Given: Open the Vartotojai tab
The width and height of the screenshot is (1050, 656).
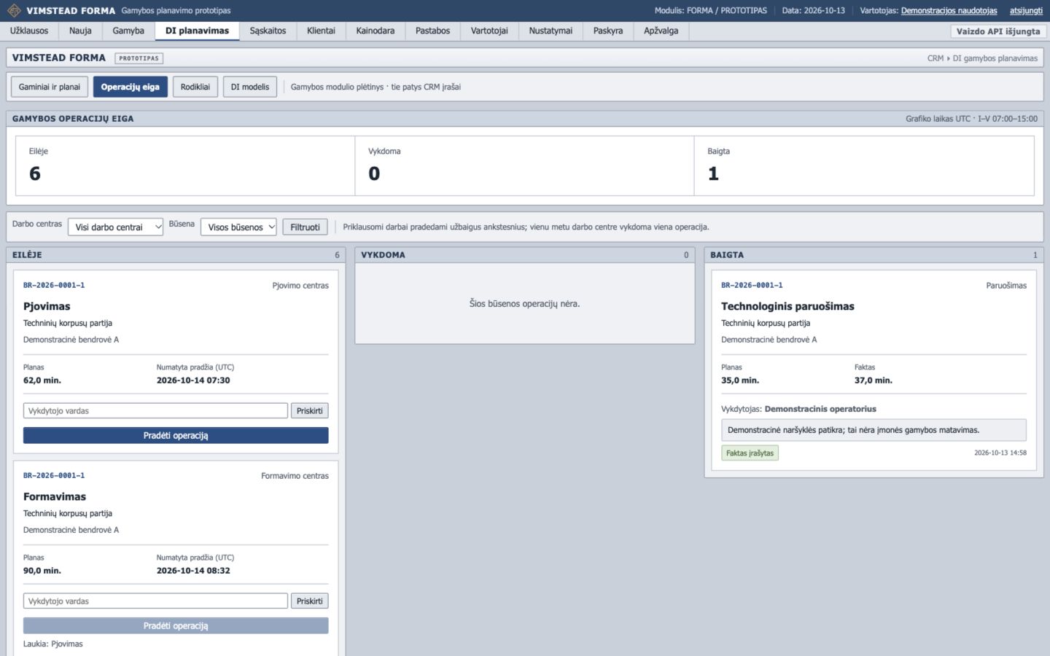Looking at the screenshot, I should pyautogui.click(x=489, y=31).
